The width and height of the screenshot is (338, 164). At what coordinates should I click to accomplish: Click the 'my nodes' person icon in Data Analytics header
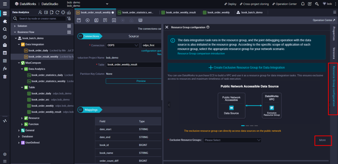point(40,12)
